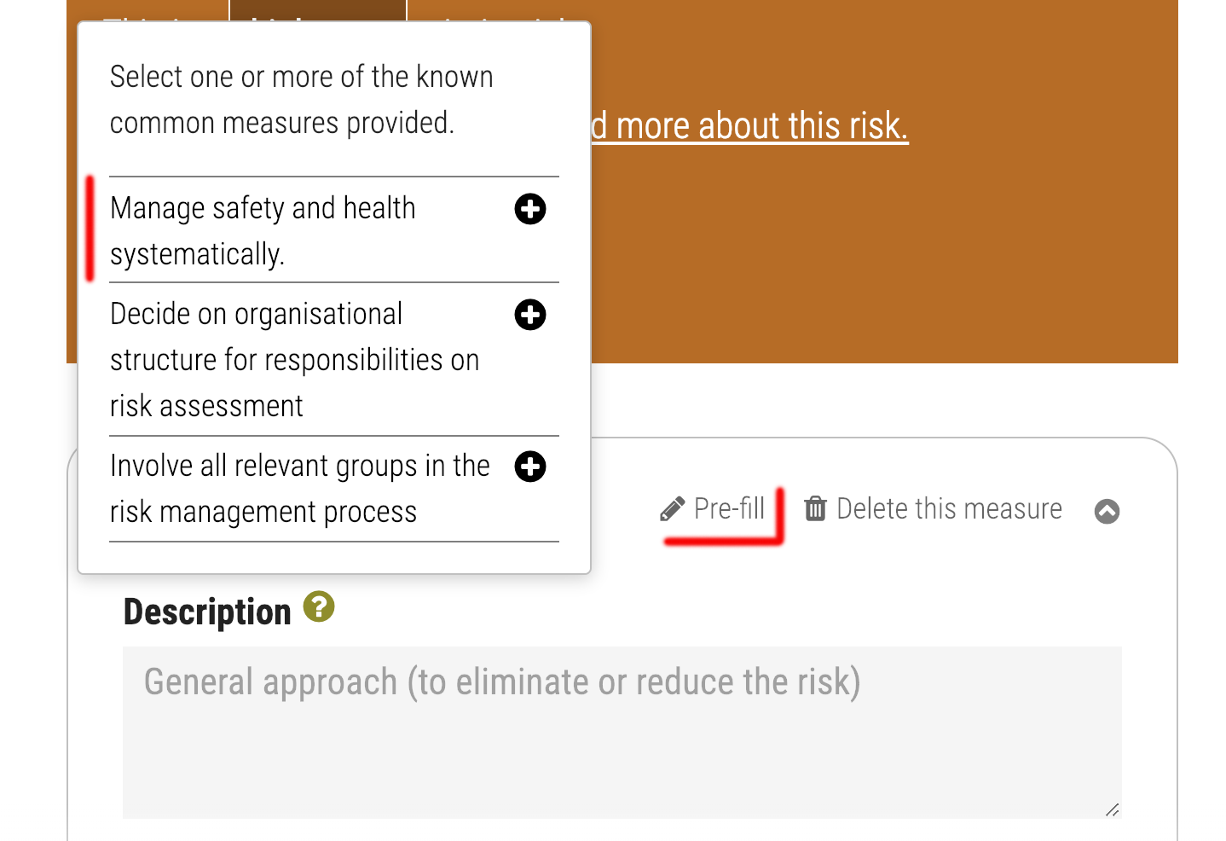The width and height of the screenshot is (1226, 841).
Task: Click the pencil icon next to Pre-fill
Action: click(673, 509)
